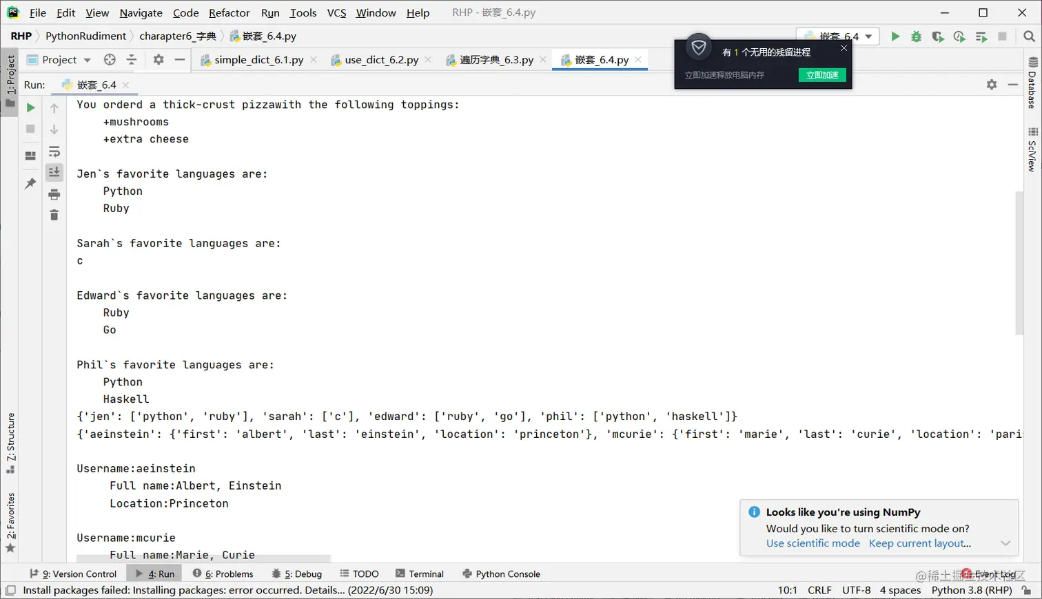
Task: Launch the Profile run icon
Action: click(x=959, y=36)
